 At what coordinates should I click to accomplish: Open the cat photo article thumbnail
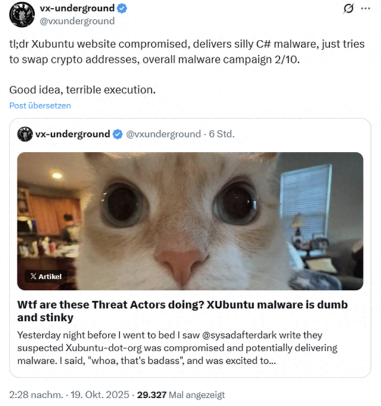(x=190, y=220)
